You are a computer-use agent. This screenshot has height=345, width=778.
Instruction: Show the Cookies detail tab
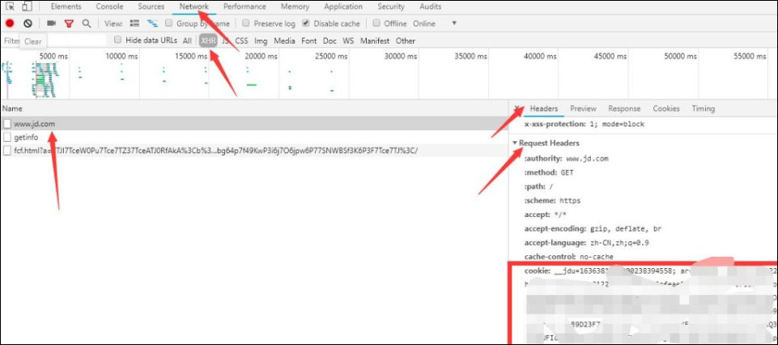point(665,109)
